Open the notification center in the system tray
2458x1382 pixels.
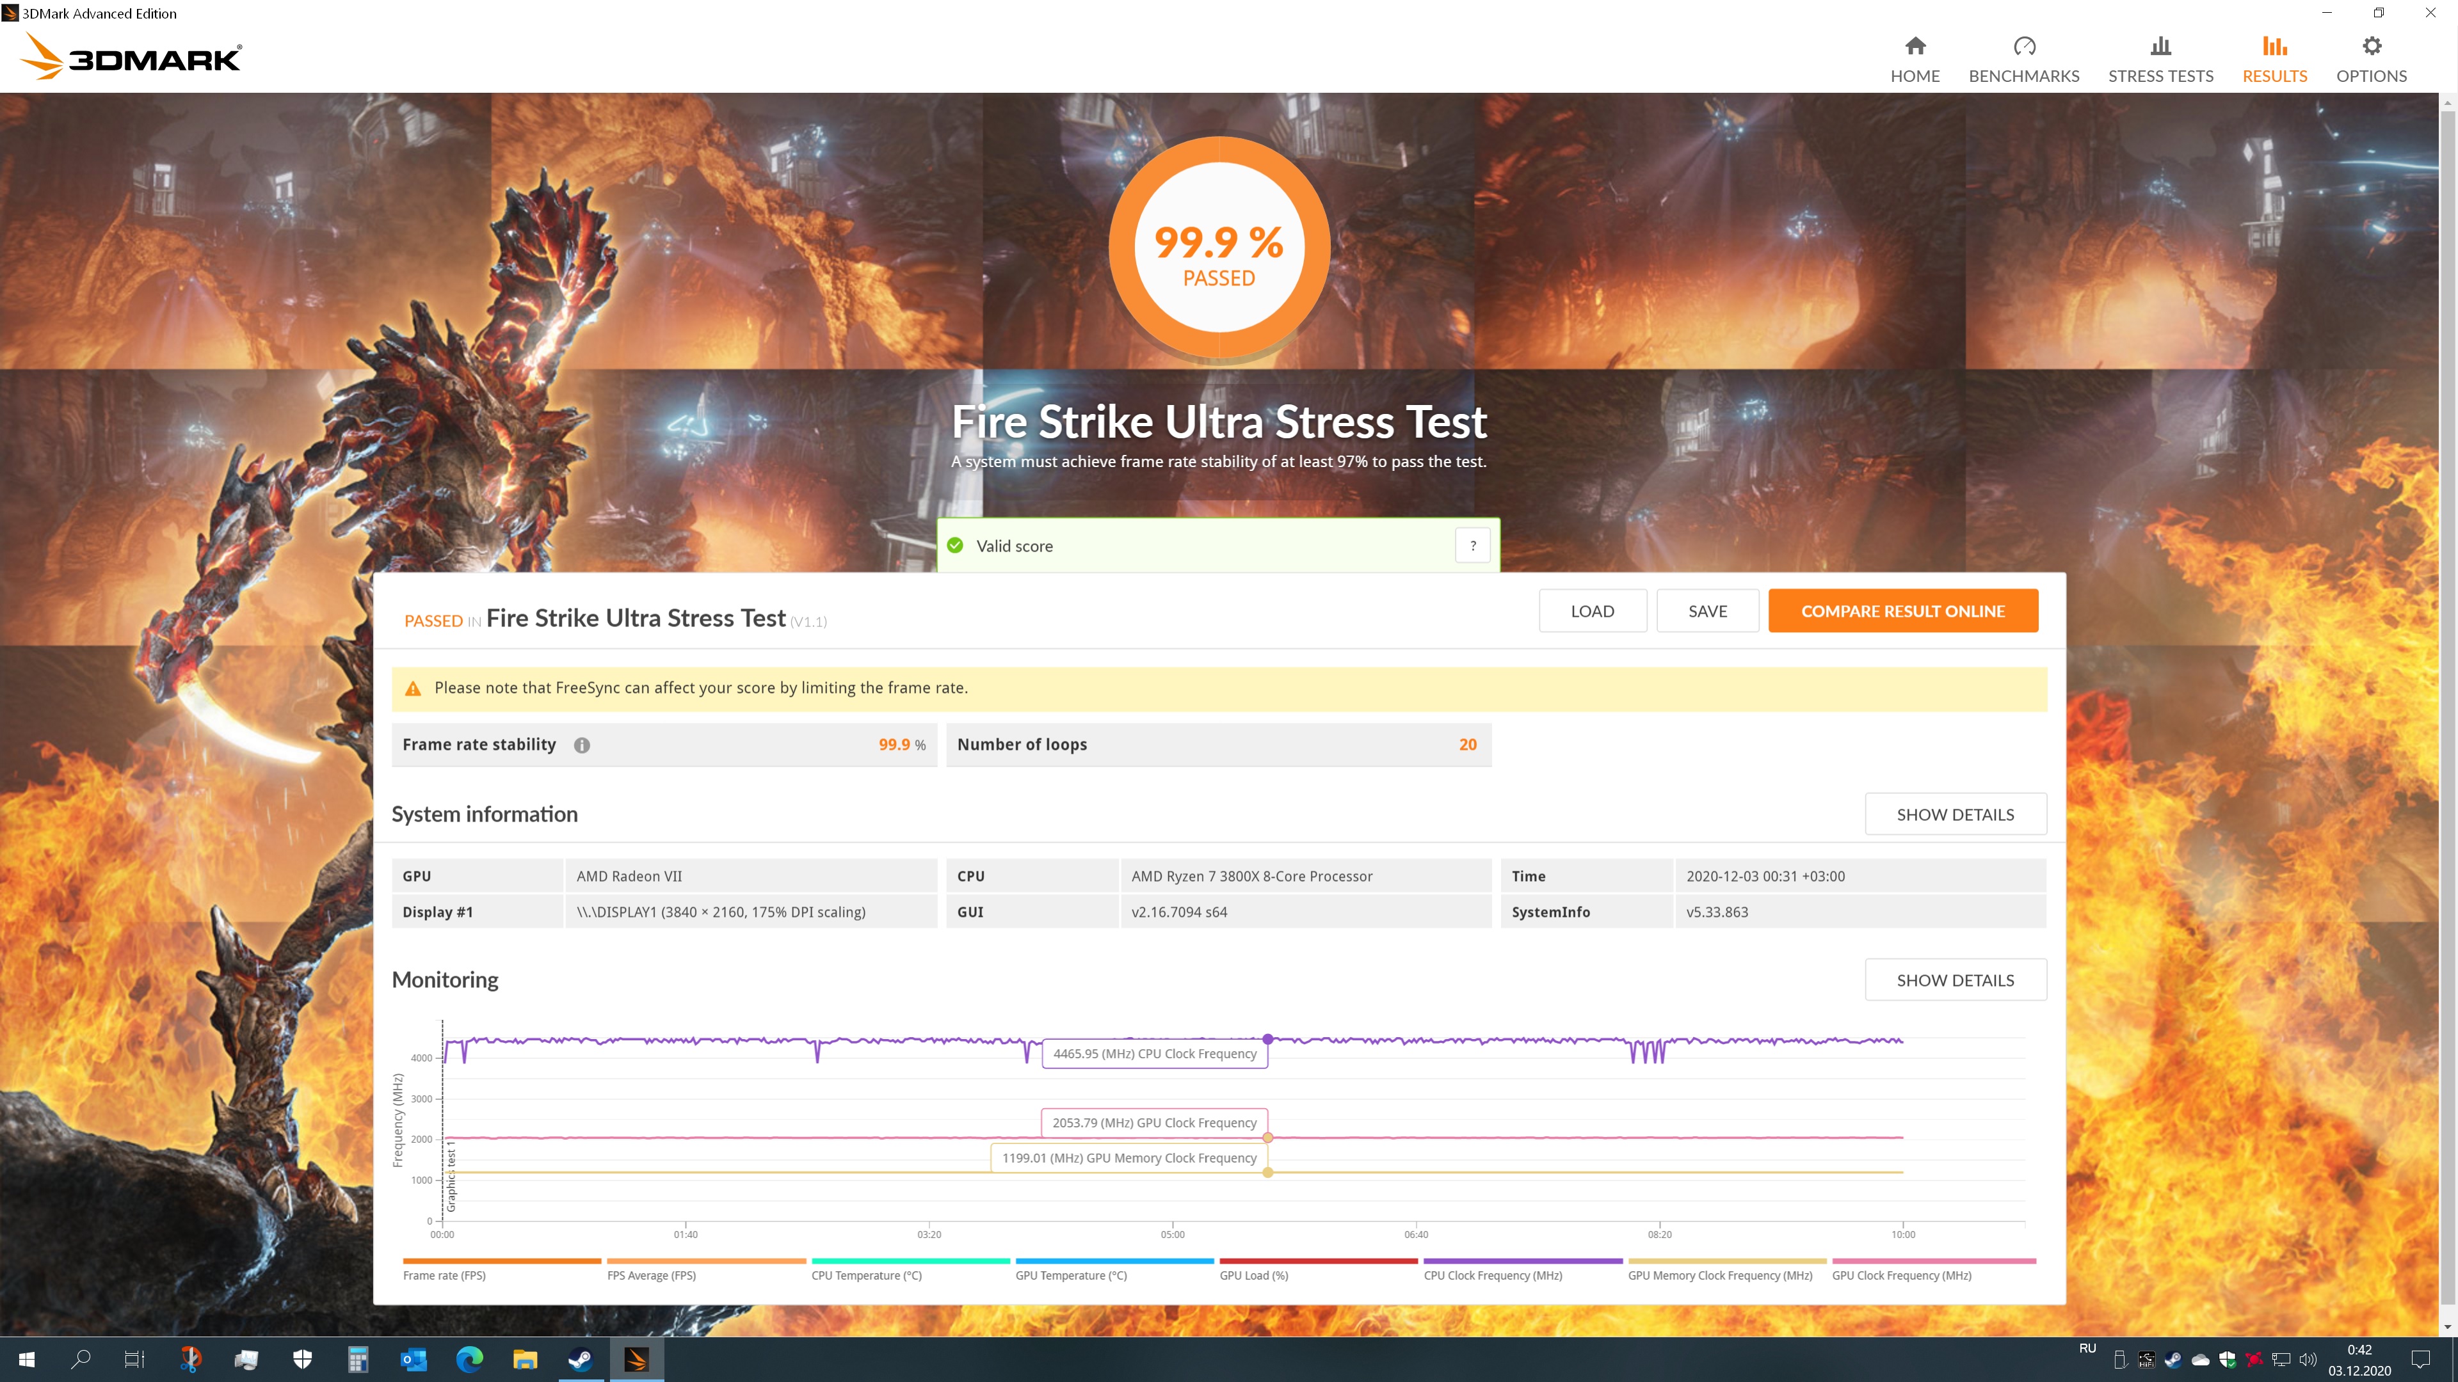click(x=2420, y=1359)
